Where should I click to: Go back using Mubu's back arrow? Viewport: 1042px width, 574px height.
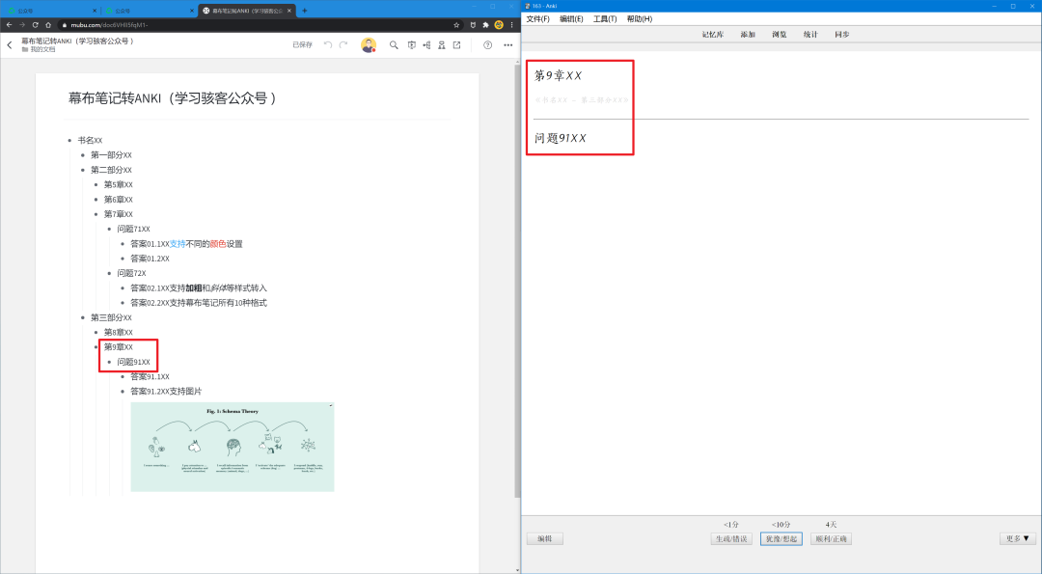coord(10,45)
